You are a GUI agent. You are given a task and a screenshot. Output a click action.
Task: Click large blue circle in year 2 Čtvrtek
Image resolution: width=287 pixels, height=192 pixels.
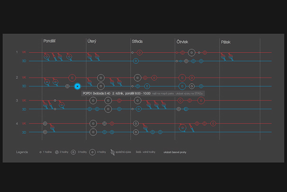pyautogui.click(x=182, y=86)
